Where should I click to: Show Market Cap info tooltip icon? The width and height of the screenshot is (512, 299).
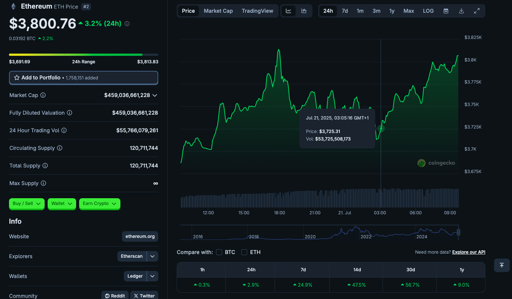point(43,95)
